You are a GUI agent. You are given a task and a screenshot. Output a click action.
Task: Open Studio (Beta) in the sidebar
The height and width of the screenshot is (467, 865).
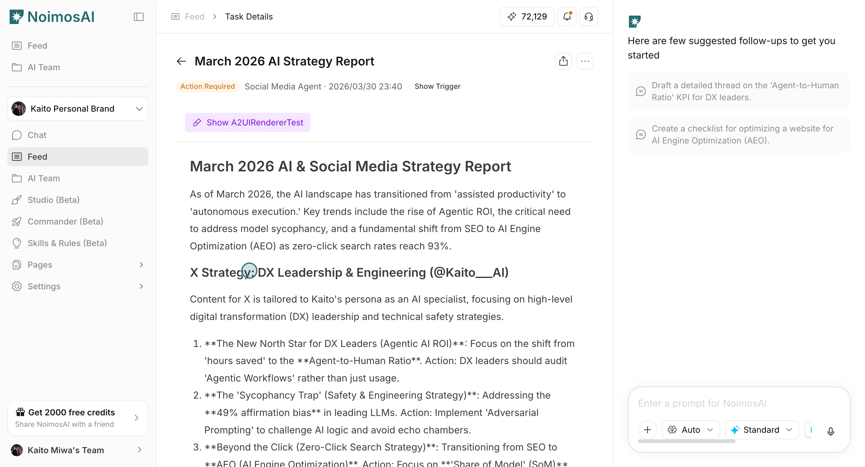[x=53, y=200]
